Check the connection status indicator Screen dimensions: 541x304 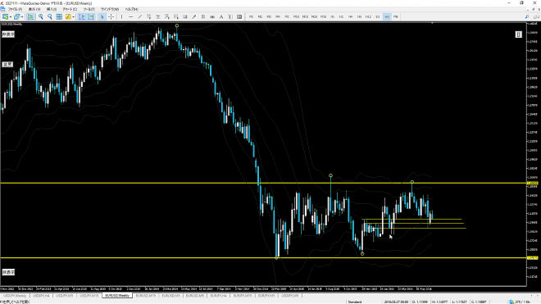521,302
